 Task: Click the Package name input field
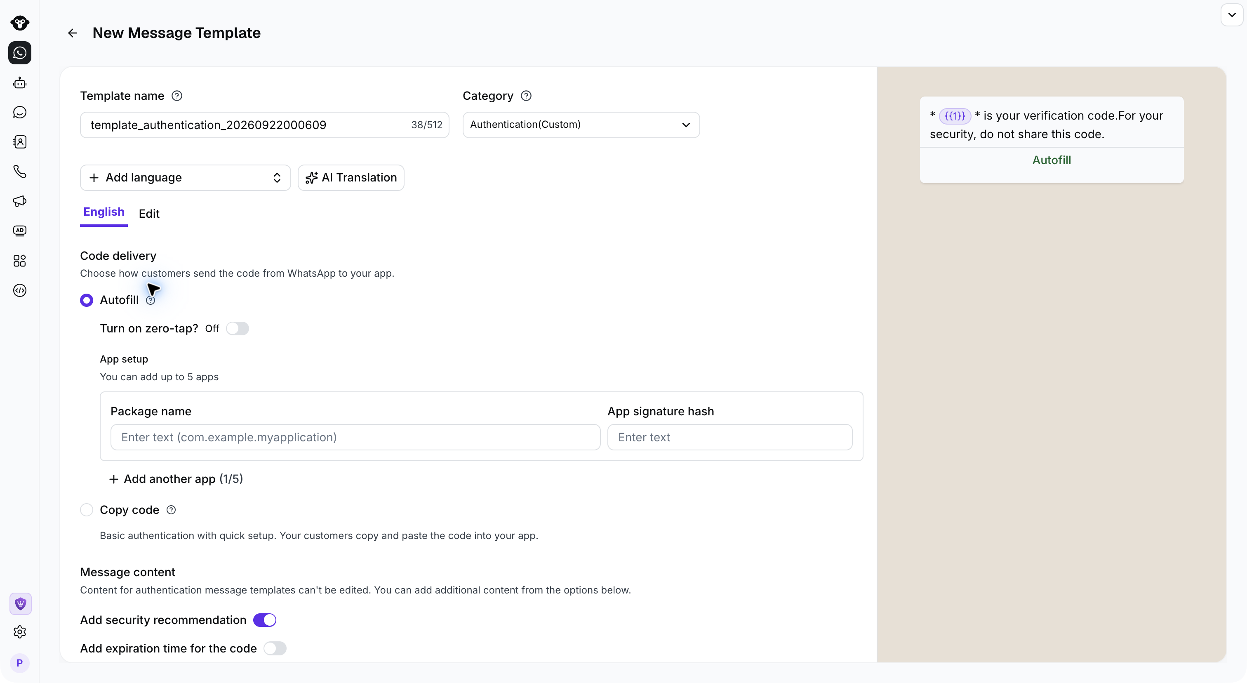click(x=355, y=437)
